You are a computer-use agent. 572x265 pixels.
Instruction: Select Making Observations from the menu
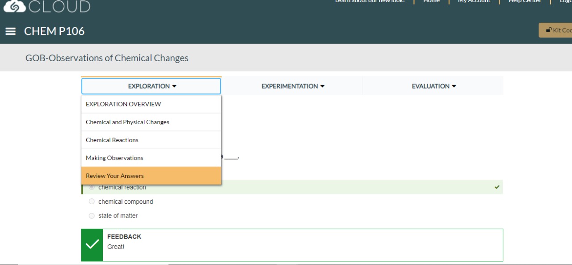[114, 158]
